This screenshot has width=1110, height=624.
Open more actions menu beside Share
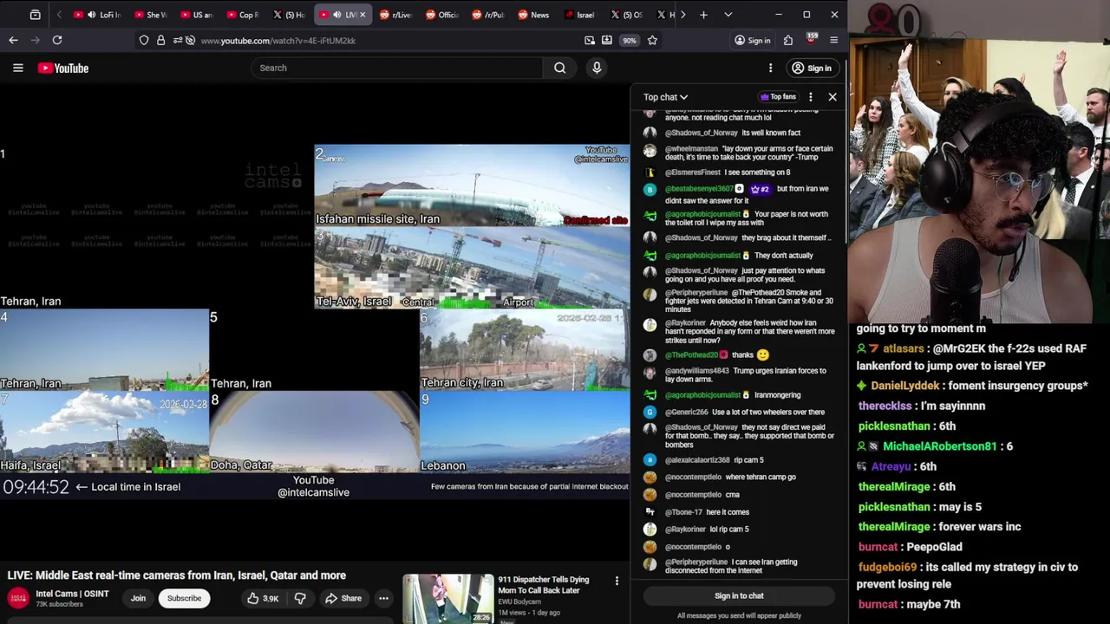coord(383,598)
